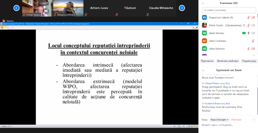Toggle Praporscic Valeria's muted microphone icon
The image size is (258, 133).
point(248,17)
